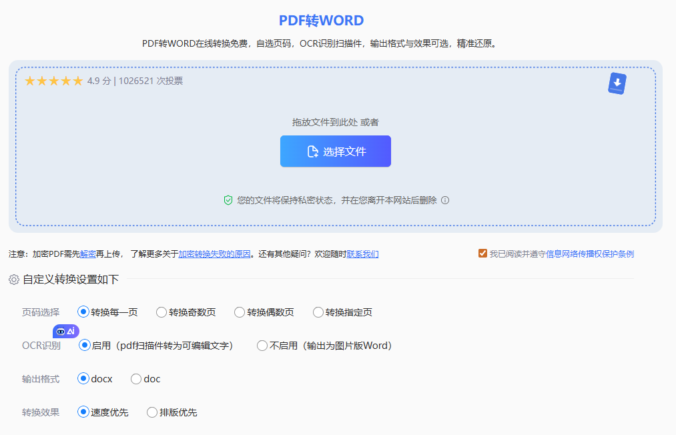676x435 pixels.
Task: Click the drag-and-drop file upload area
Action: [335, 122]
